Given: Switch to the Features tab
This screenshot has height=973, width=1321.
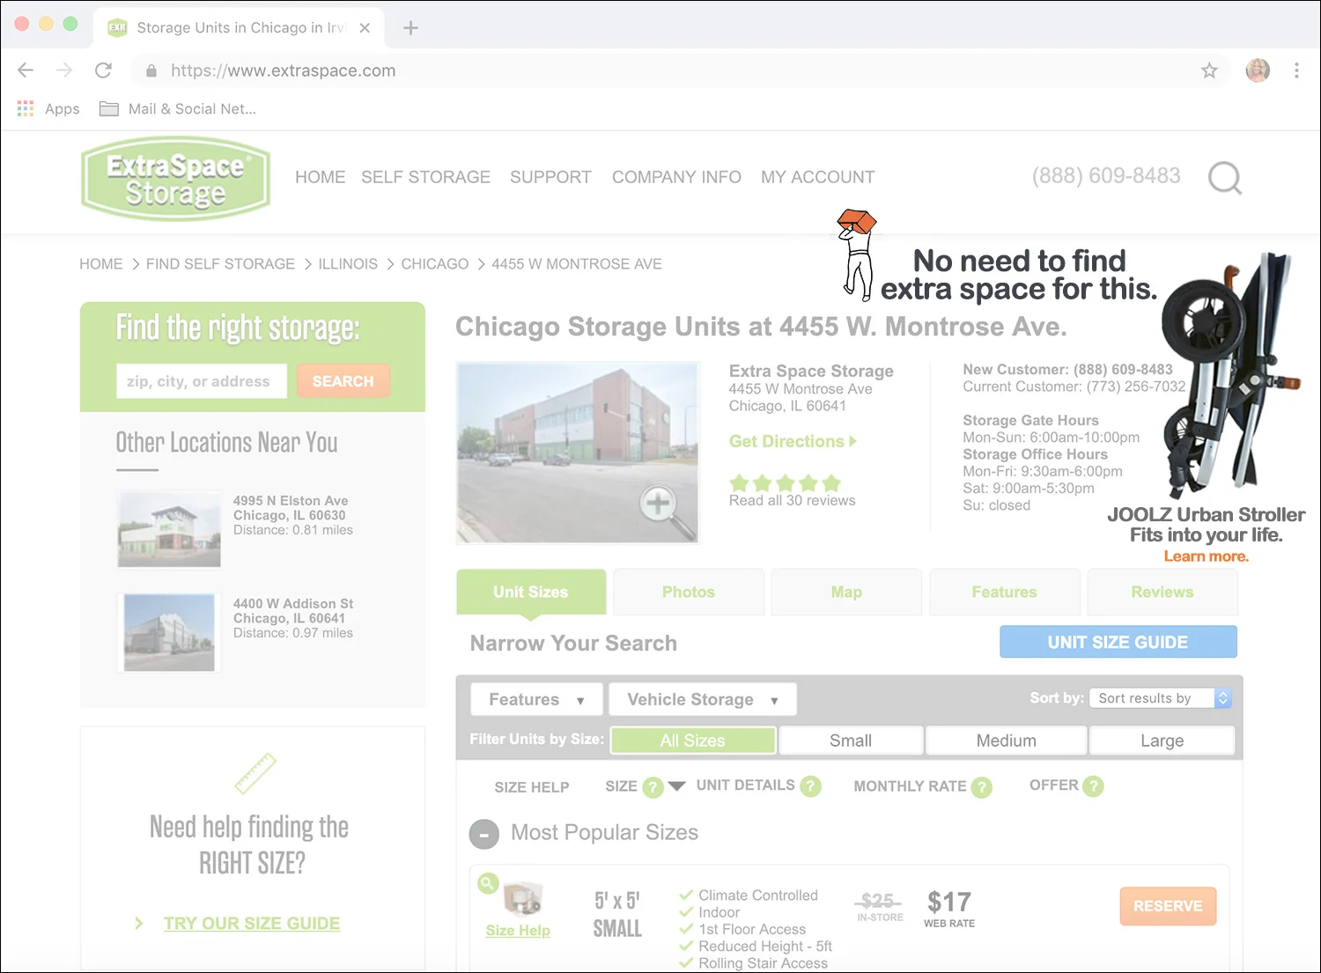Looking at the screenshot, I should 1004,592.
